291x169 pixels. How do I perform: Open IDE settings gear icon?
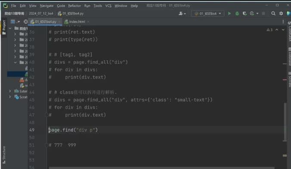coord(281,13)
